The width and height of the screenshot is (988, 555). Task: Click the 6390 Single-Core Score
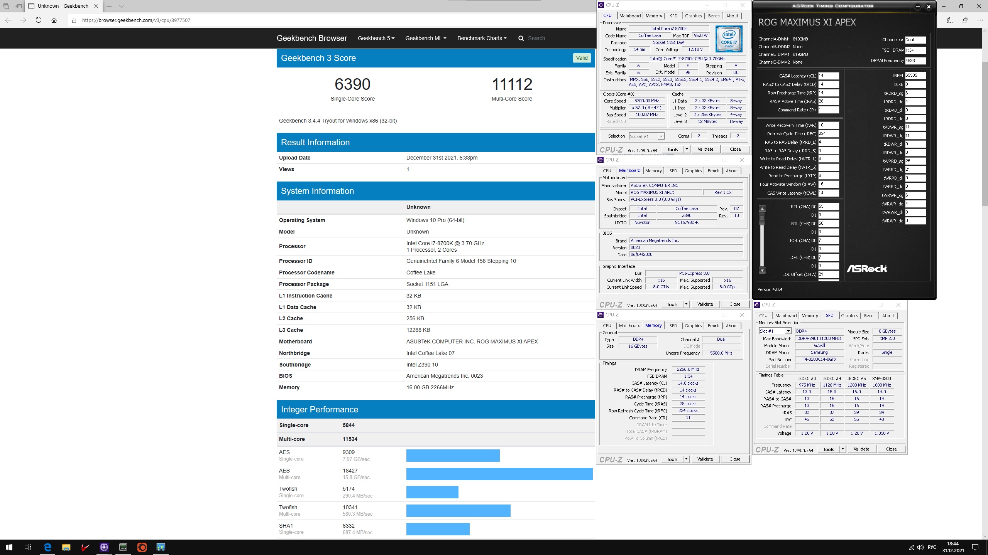pyautogui.click(x=352, y=84)
